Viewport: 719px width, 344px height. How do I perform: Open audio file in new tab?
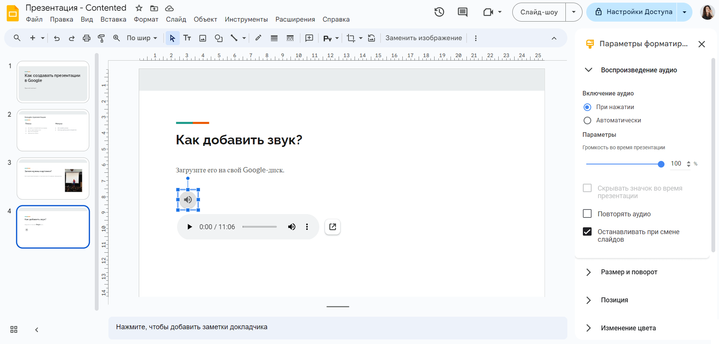[333, 227]
